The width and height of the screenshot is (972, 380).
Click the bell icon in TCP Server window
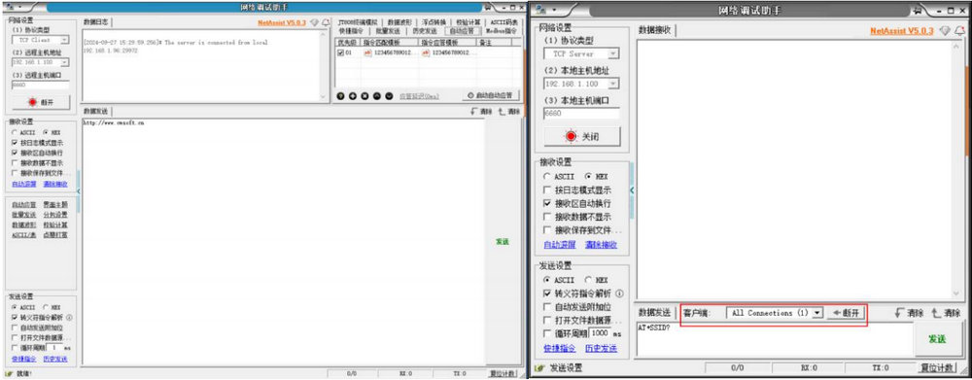[x=959, y=30]
